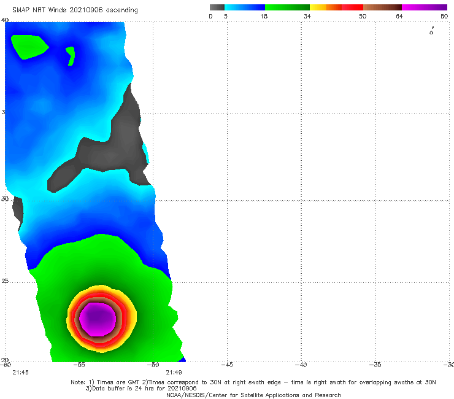This screenshot has width=454, height=399.
Task: Click the note line about 'Times are GMT'
Action: (x=253, y=382)
